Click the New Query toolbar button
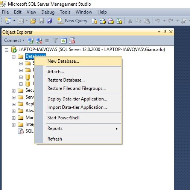This screenshot has height=190, width=190. tap(72, 21)
